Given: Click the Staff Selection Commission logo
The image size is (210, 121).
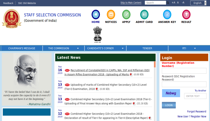Looking at the screenshot, I should [x=12, y=18].
